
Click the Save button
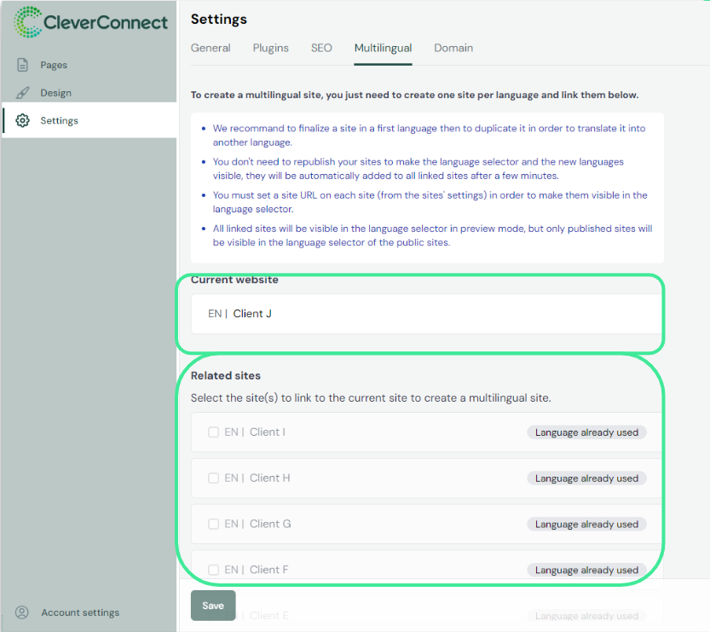click(x=212, y=606)
